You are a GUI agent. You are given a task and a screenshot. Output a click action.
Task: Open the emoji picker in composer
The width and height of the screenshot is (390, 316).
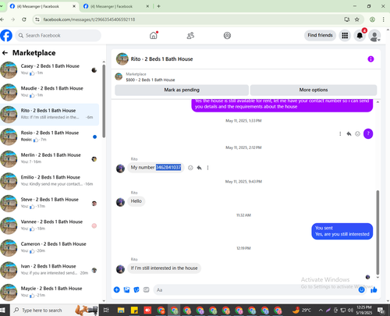[361, 289]
